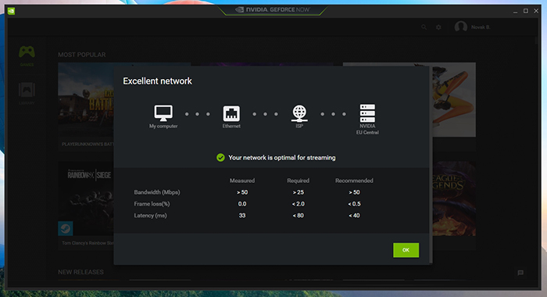Open the feedback chat icon

pyautogui.click(x=520, y=273)
